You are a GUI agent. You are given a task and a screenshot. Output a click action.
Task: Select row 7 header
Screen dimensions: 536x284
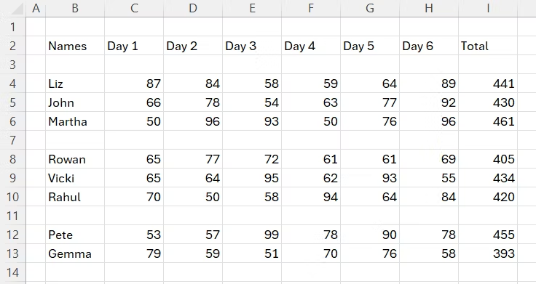click(12, 140)
